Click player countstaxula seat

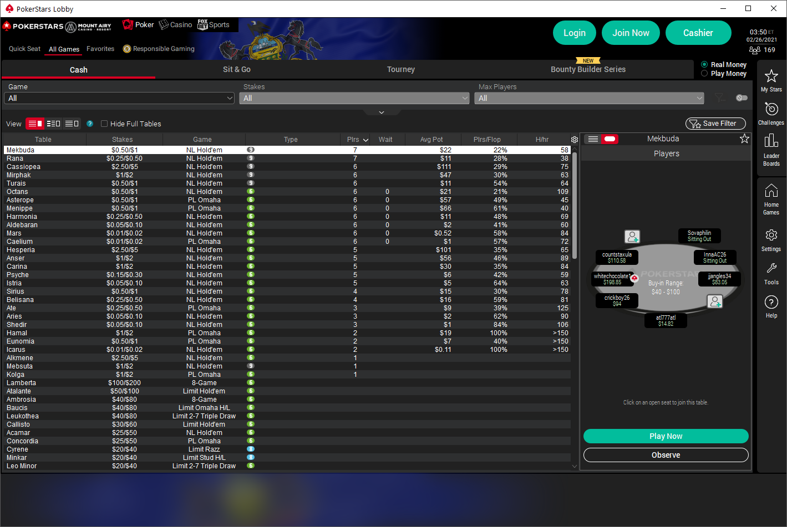(x=617, y=257)
